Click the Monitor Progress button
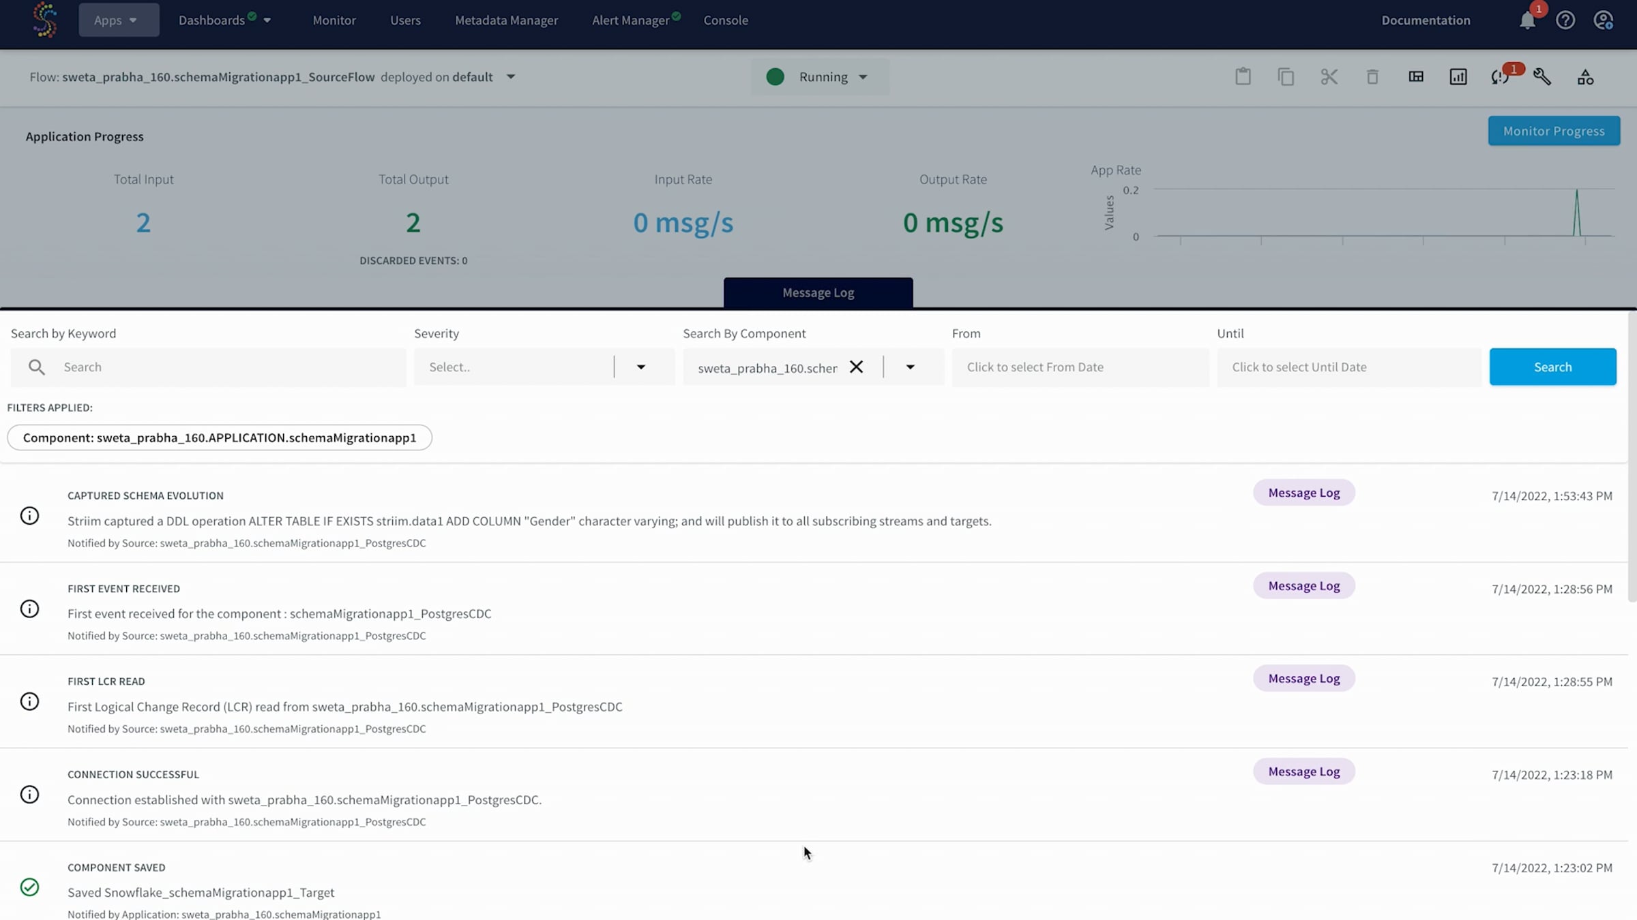1637x920 pixels. (1553, 131)
